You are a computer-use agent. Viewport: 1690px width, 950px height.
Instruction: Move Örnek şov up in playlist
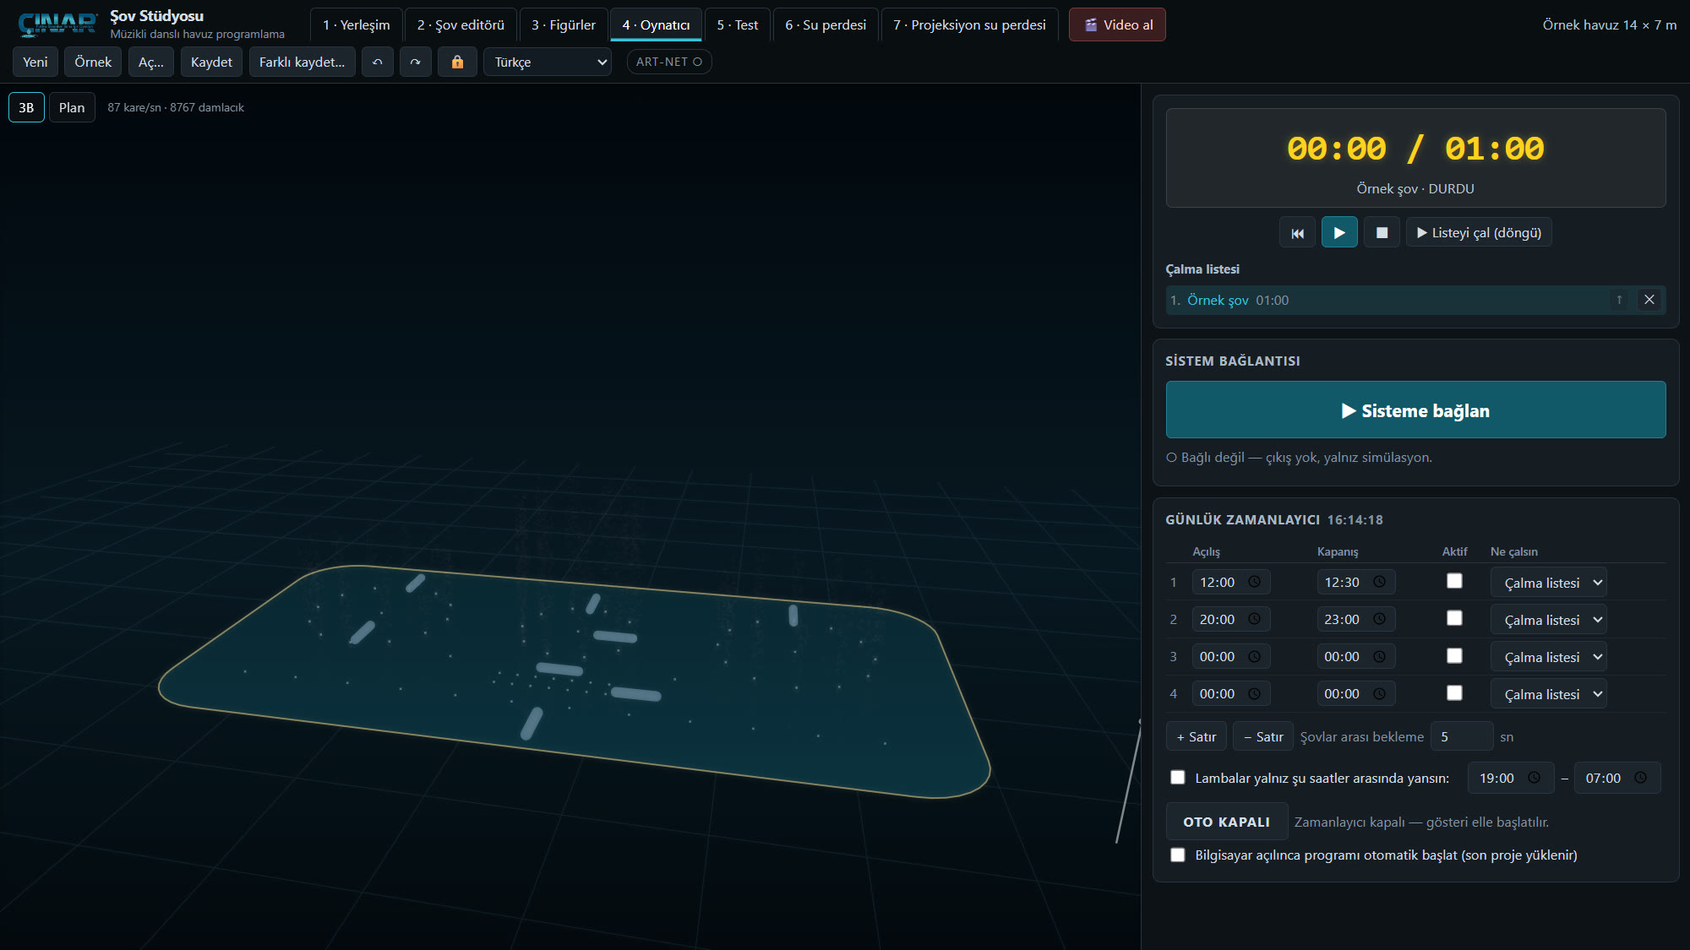tap(1619, 300)
